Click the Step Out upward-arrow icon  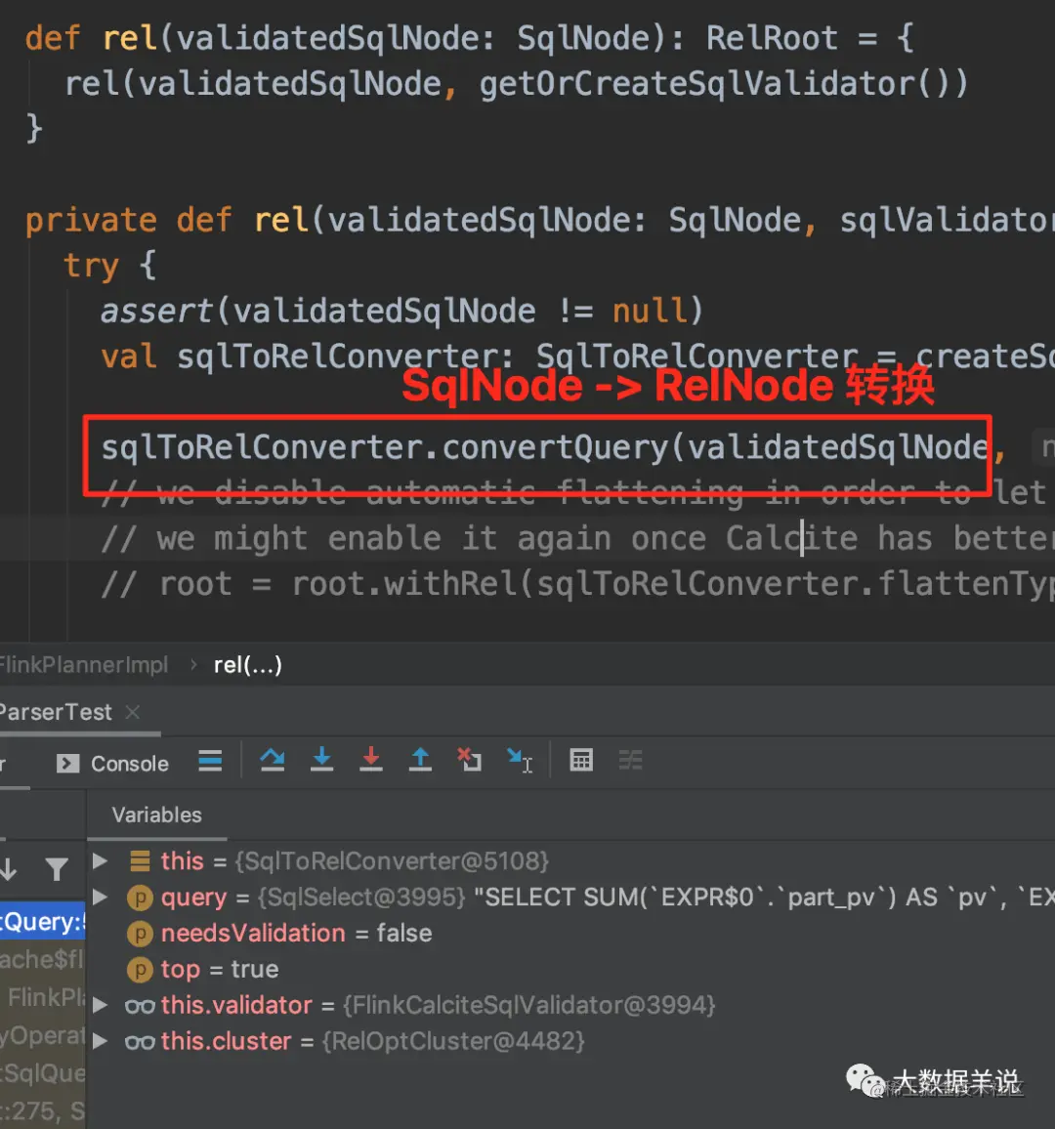(421, 761)
